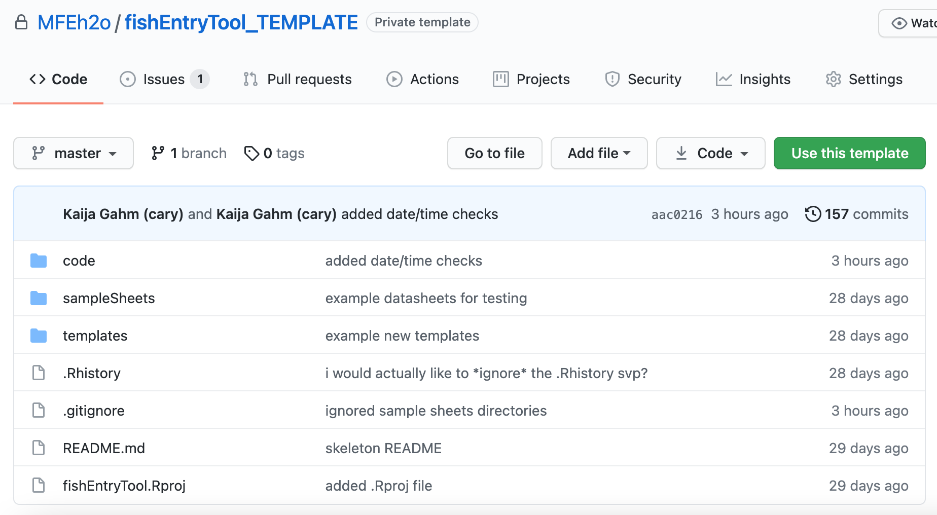Image resolution: width=937 pixels, height=515 pixels.
Task: Click the commit history clock icon
Action: (813, 214)
